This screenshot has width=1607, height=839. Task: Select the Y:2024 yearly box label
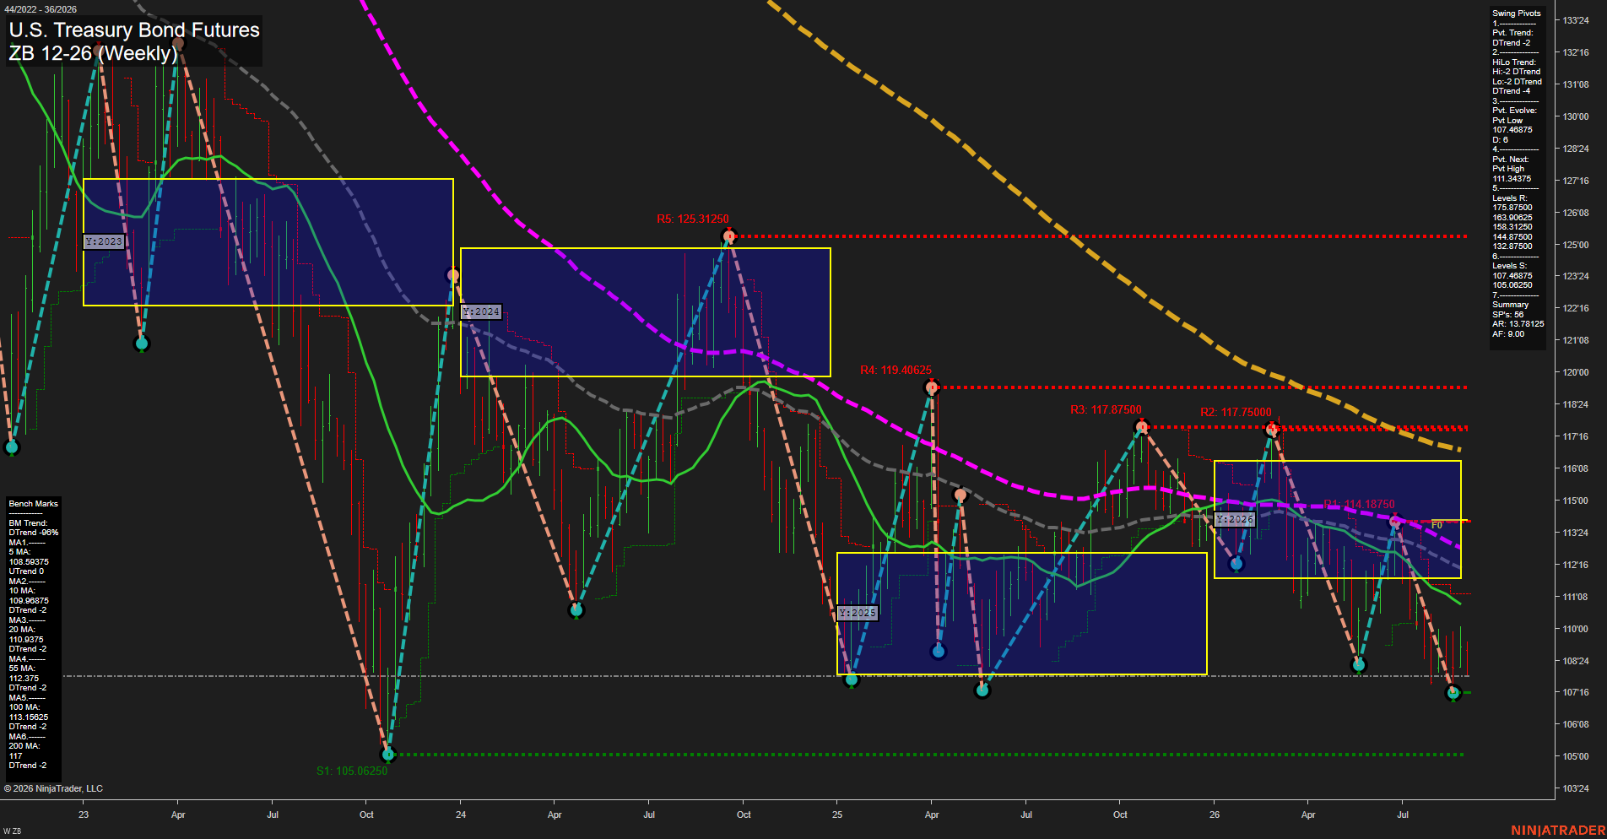coord(482,311)
